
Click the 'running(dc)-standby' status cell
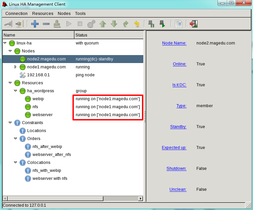pyautogui.click(x=94, y=59)
